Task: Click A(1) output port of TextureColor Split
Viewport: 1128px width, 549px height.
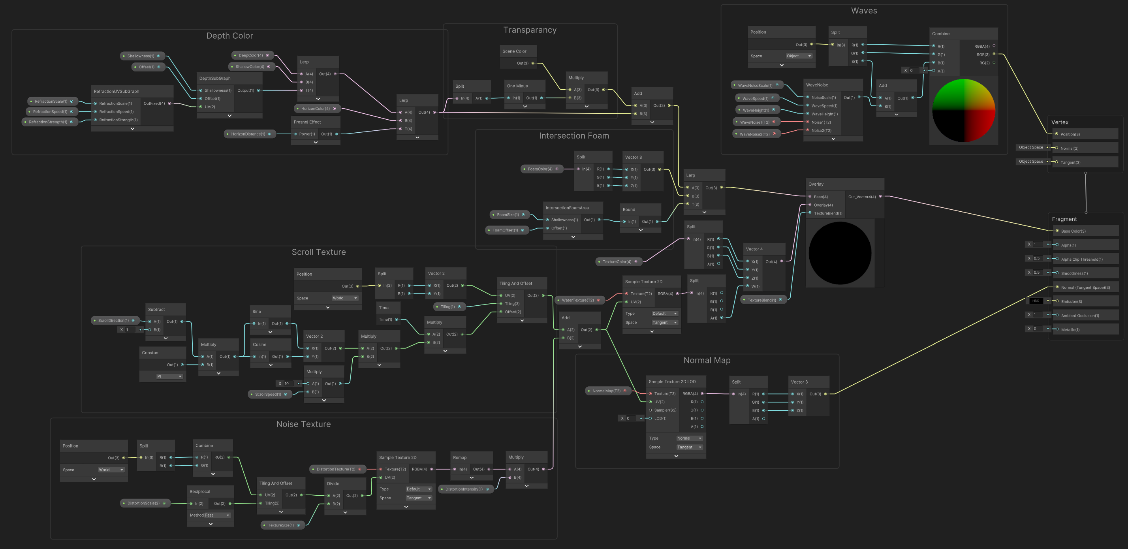Action: (x=718, y=264)
